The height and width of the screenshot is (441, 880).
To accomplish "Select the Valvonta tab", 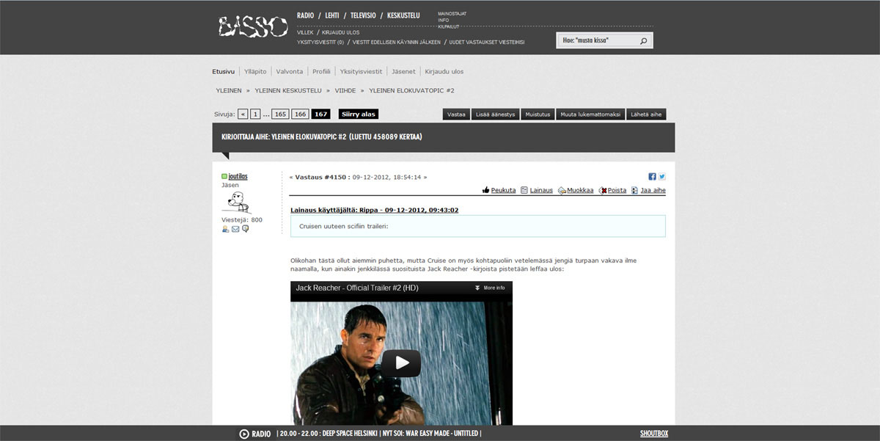I will click(290, 71).
